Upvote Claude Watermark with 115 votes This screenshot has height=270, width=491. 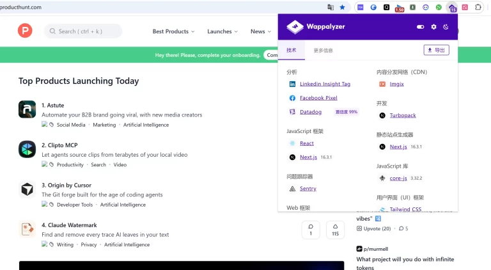(x=336, y=230)
